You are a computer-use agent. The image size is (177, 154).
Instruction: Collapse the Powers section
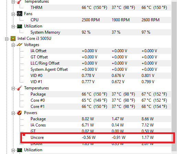(13, 113)
